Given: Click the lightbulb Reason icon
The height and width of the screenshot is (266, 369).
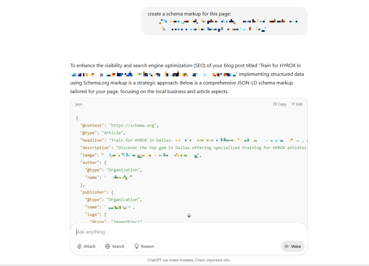Looking at the screenshot, I should click(x=136, y=246).
